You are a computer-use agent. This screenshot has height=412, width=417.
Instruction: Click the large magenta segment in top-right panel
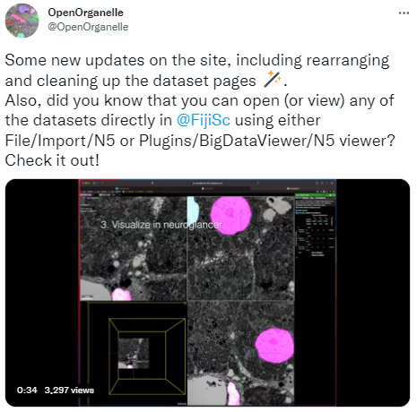(x=230, y=215)
